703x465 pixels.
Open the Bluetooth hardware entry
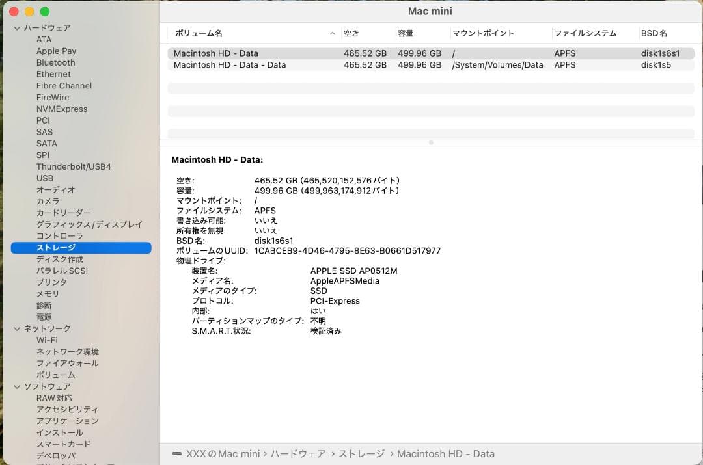coord(55,62)
